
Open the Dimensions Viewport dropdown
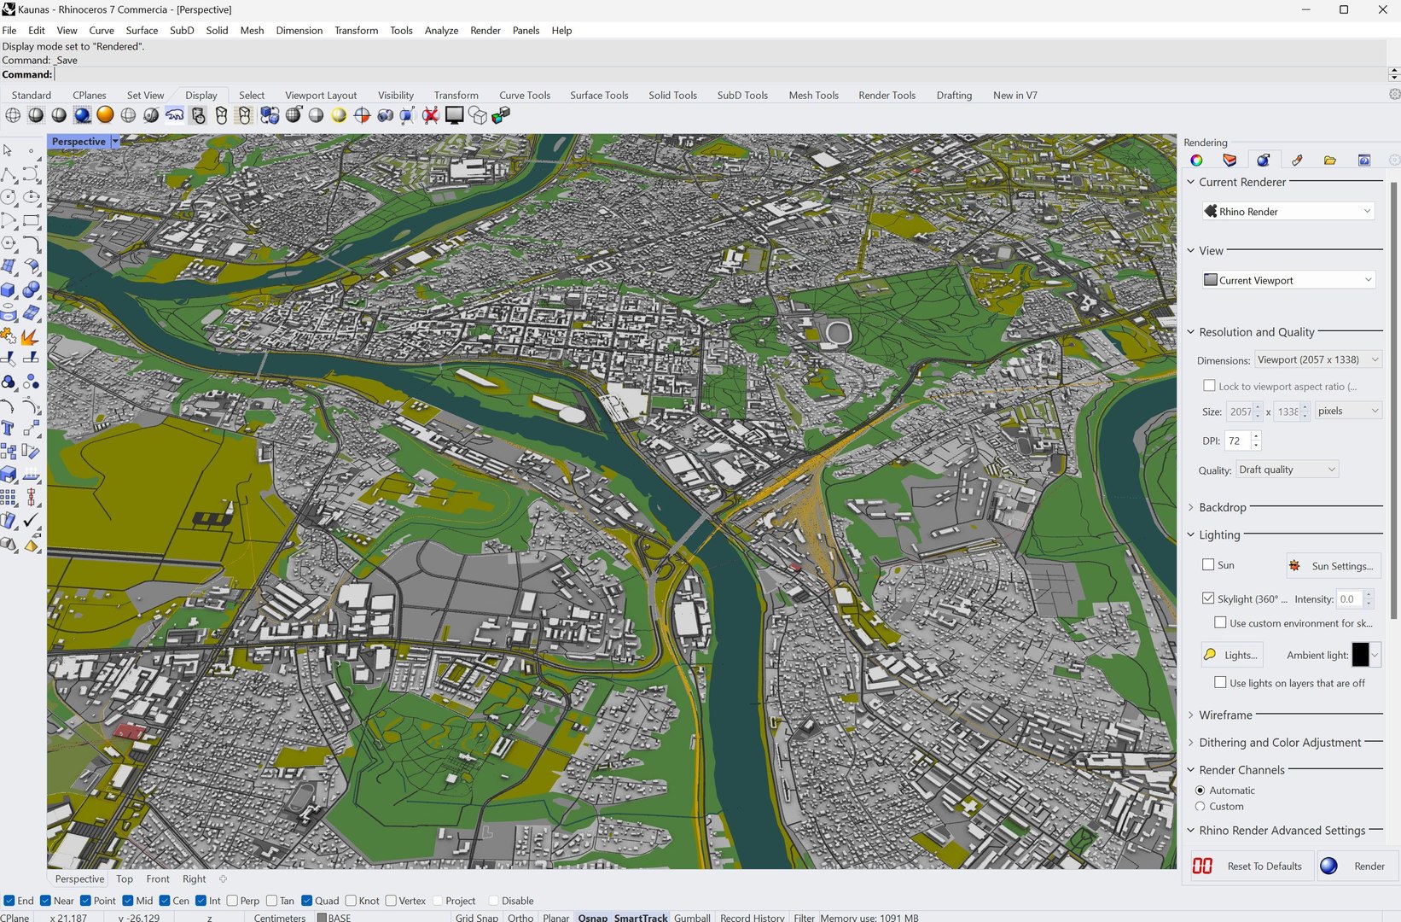pos(1318,359)
